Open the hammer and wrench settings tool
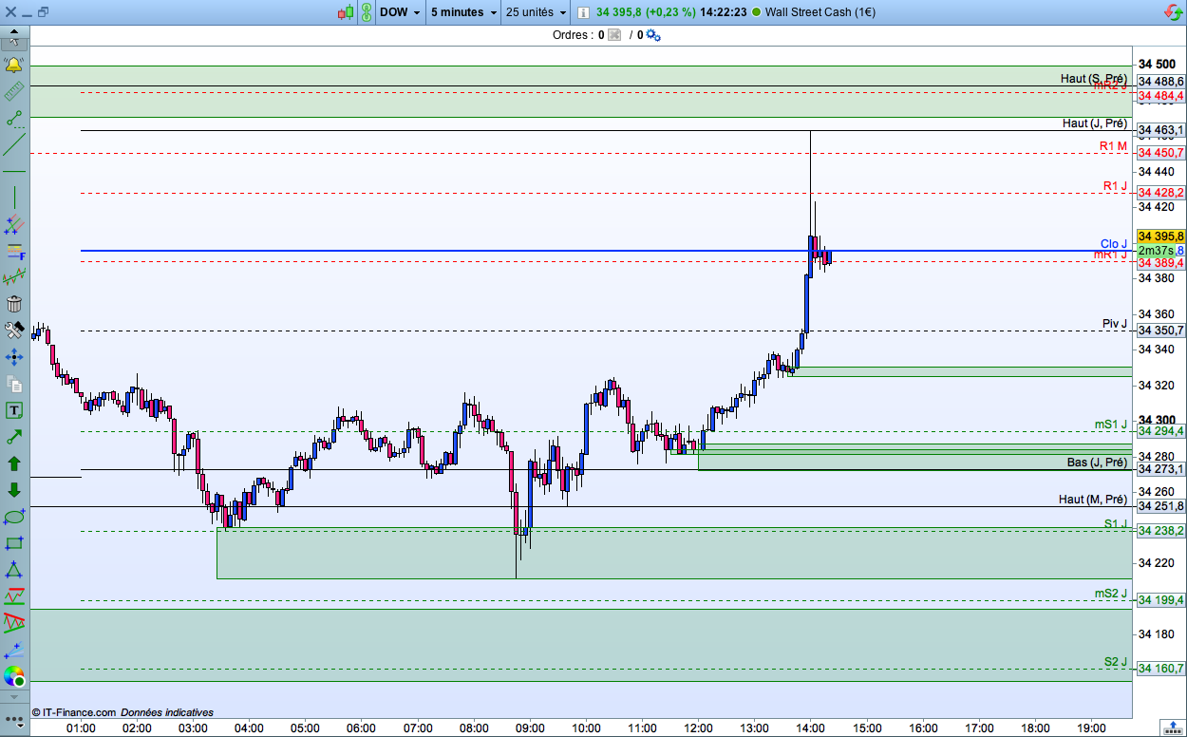Image resolution: width=1187 pixels, height=737 pixels. click(x=14, y=331)
